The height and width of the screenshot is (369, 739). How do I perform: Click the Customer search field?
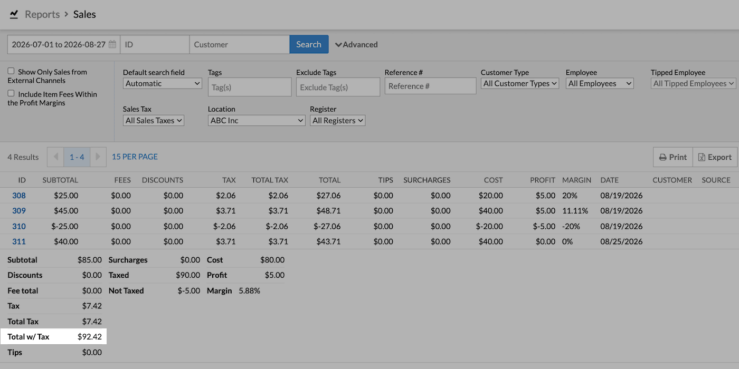click(240, 44)
